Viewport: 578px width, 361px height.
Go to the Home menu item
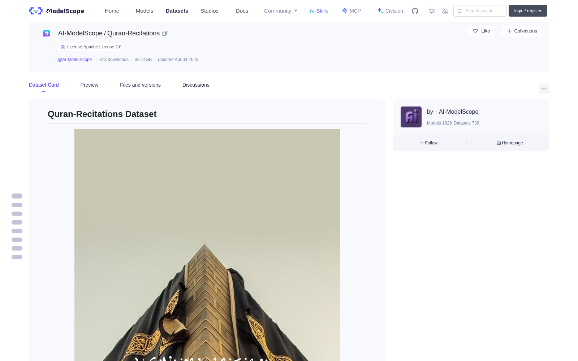coord(112,11)
